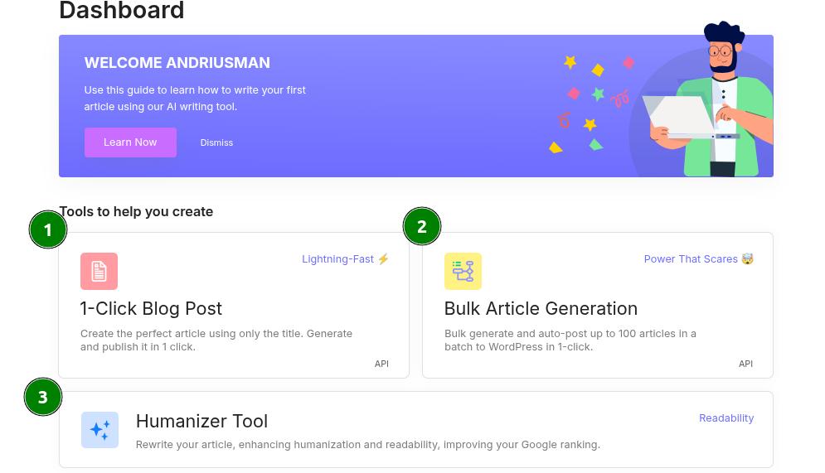825x473 pixels.
Task: Click the API label on Bulk Article Generation card
Action: pyautogui.click(x=746, y=364)
